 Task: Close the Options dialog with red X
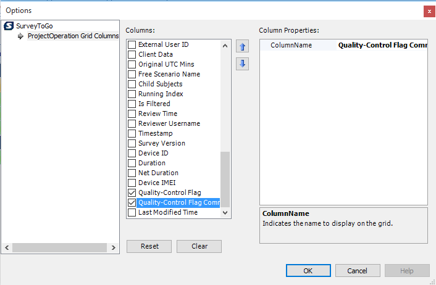pos(429,11)
